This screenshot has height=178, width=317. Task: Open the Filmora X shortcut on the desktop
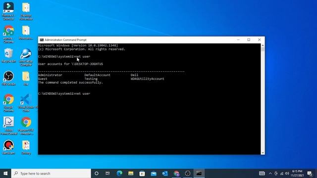8,10
